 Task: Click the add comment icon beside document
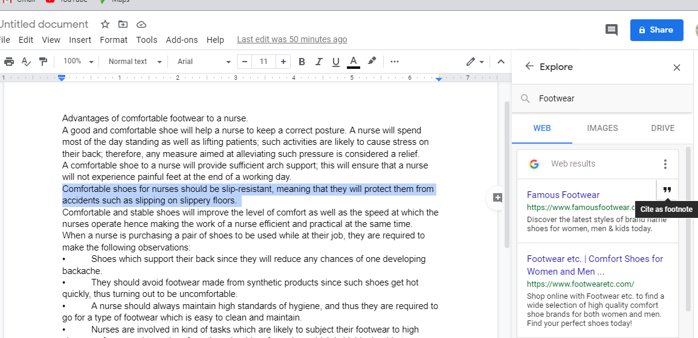coord(497,198)
